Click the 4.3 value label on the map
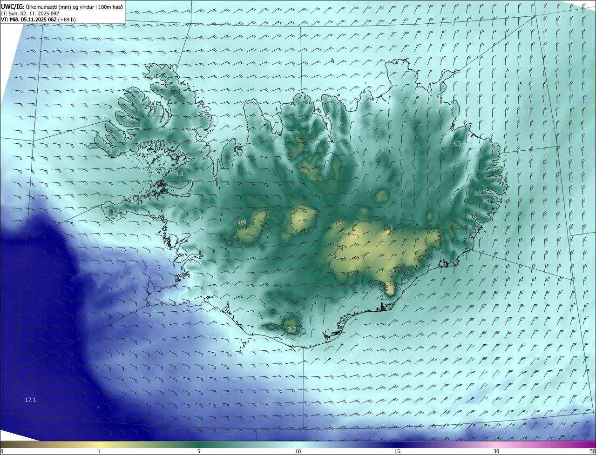The height and width of the screenshot is (455, 596). coord(457,144)
